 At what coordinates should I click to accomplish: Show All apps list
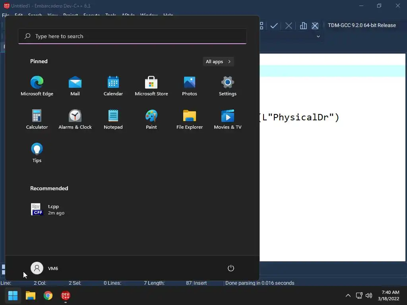[x=218, y=62]
